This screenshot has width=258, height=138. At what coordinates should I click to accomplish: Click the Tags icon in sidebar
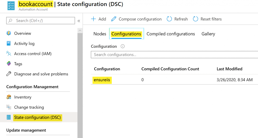9,64
